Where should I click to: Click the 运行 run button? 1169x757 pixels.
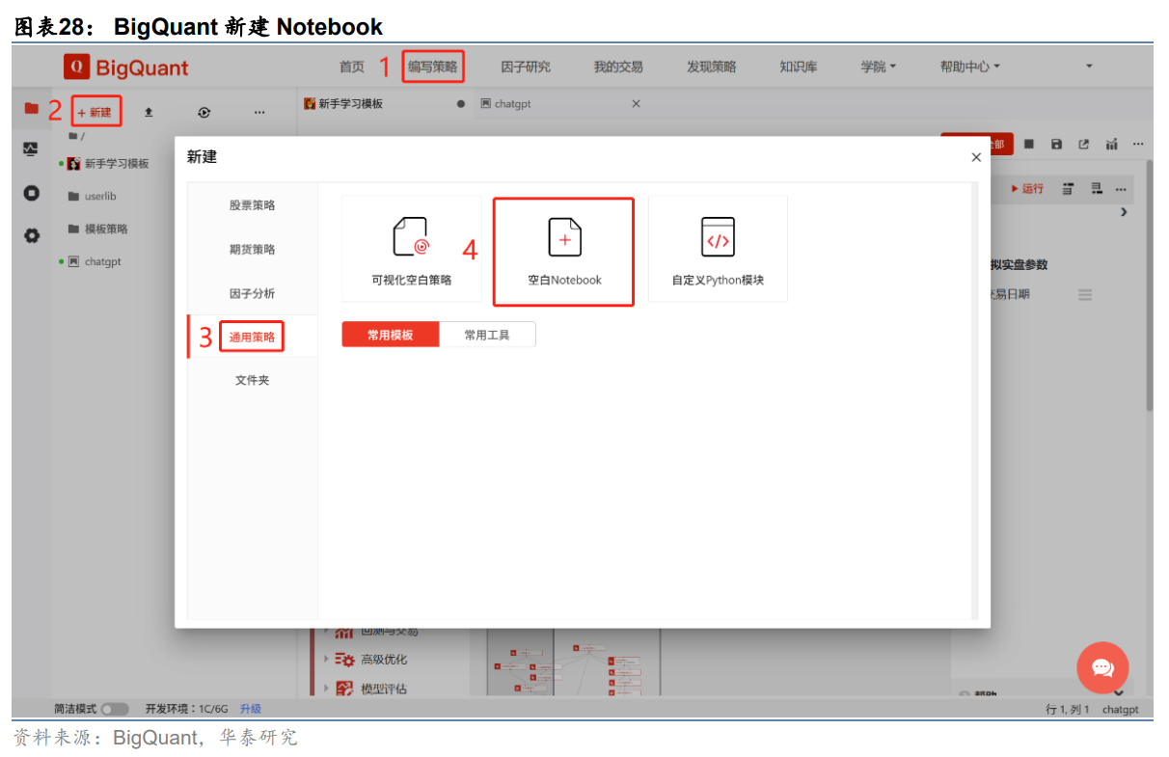(1027, 188)
